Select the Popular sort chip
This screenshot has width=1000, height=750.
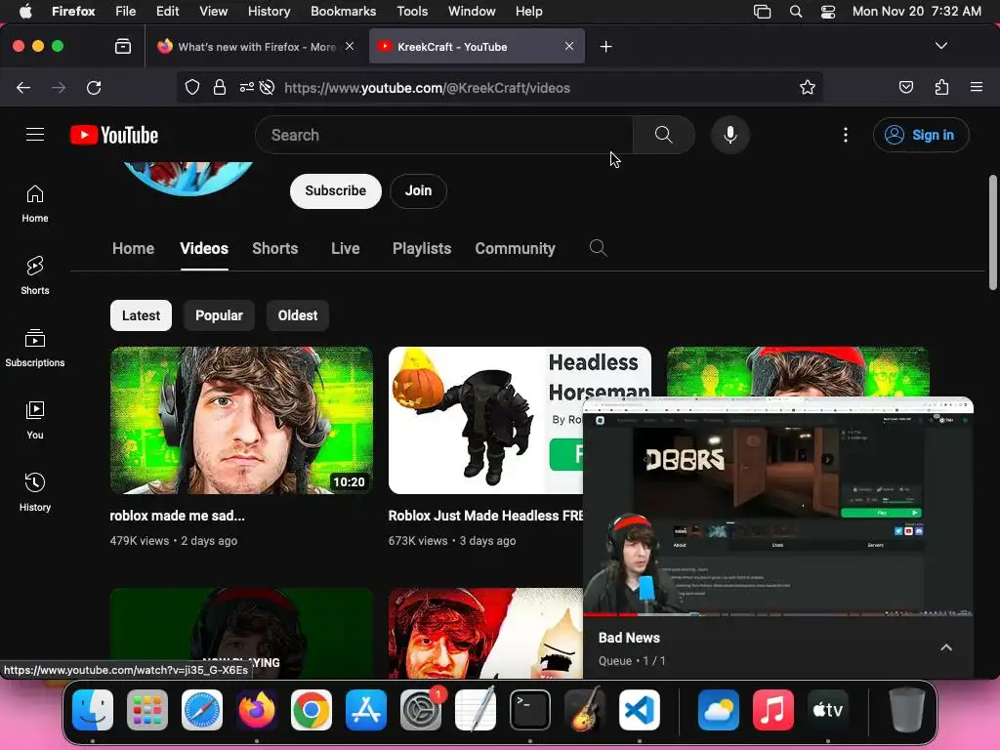(x=219, y=315)
